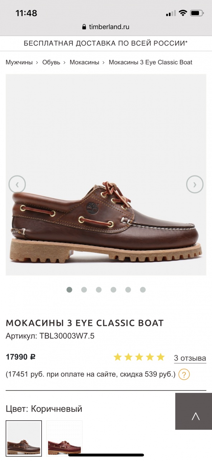212x461 pixels.
Task: Tap the Wi-Fi status icon
Action: [183, 13]
